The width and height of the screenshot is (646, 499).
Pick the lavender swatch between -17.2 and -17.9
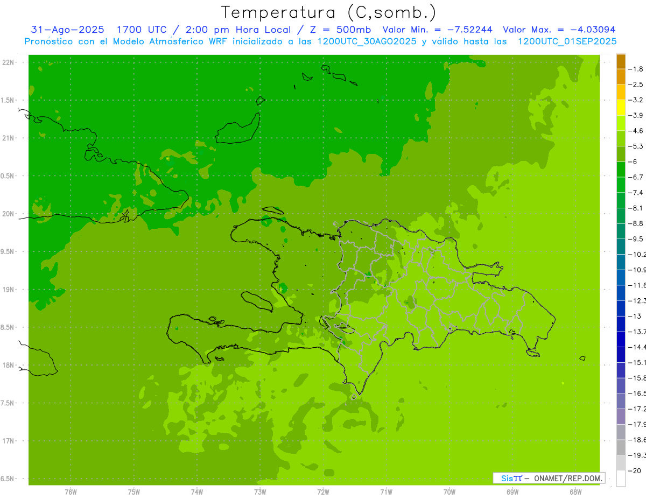pos(621,416)
